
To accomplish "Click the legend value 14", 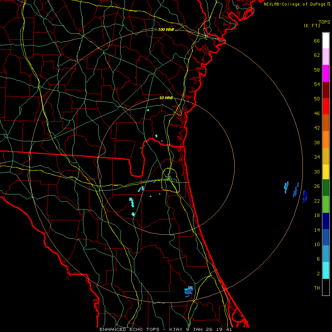I will (317, 230).
